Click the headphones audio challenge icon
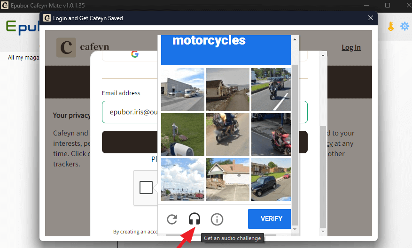Image resolution: width=412 pixels, height=248 pixels. [194, 219]
